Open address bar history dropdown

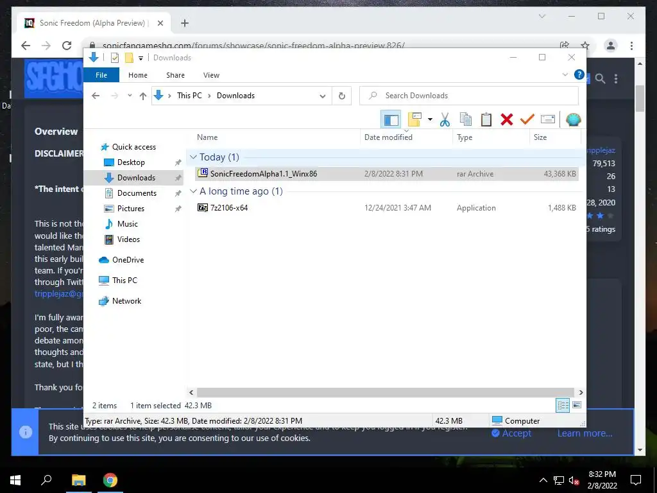[x=322, y=96]
